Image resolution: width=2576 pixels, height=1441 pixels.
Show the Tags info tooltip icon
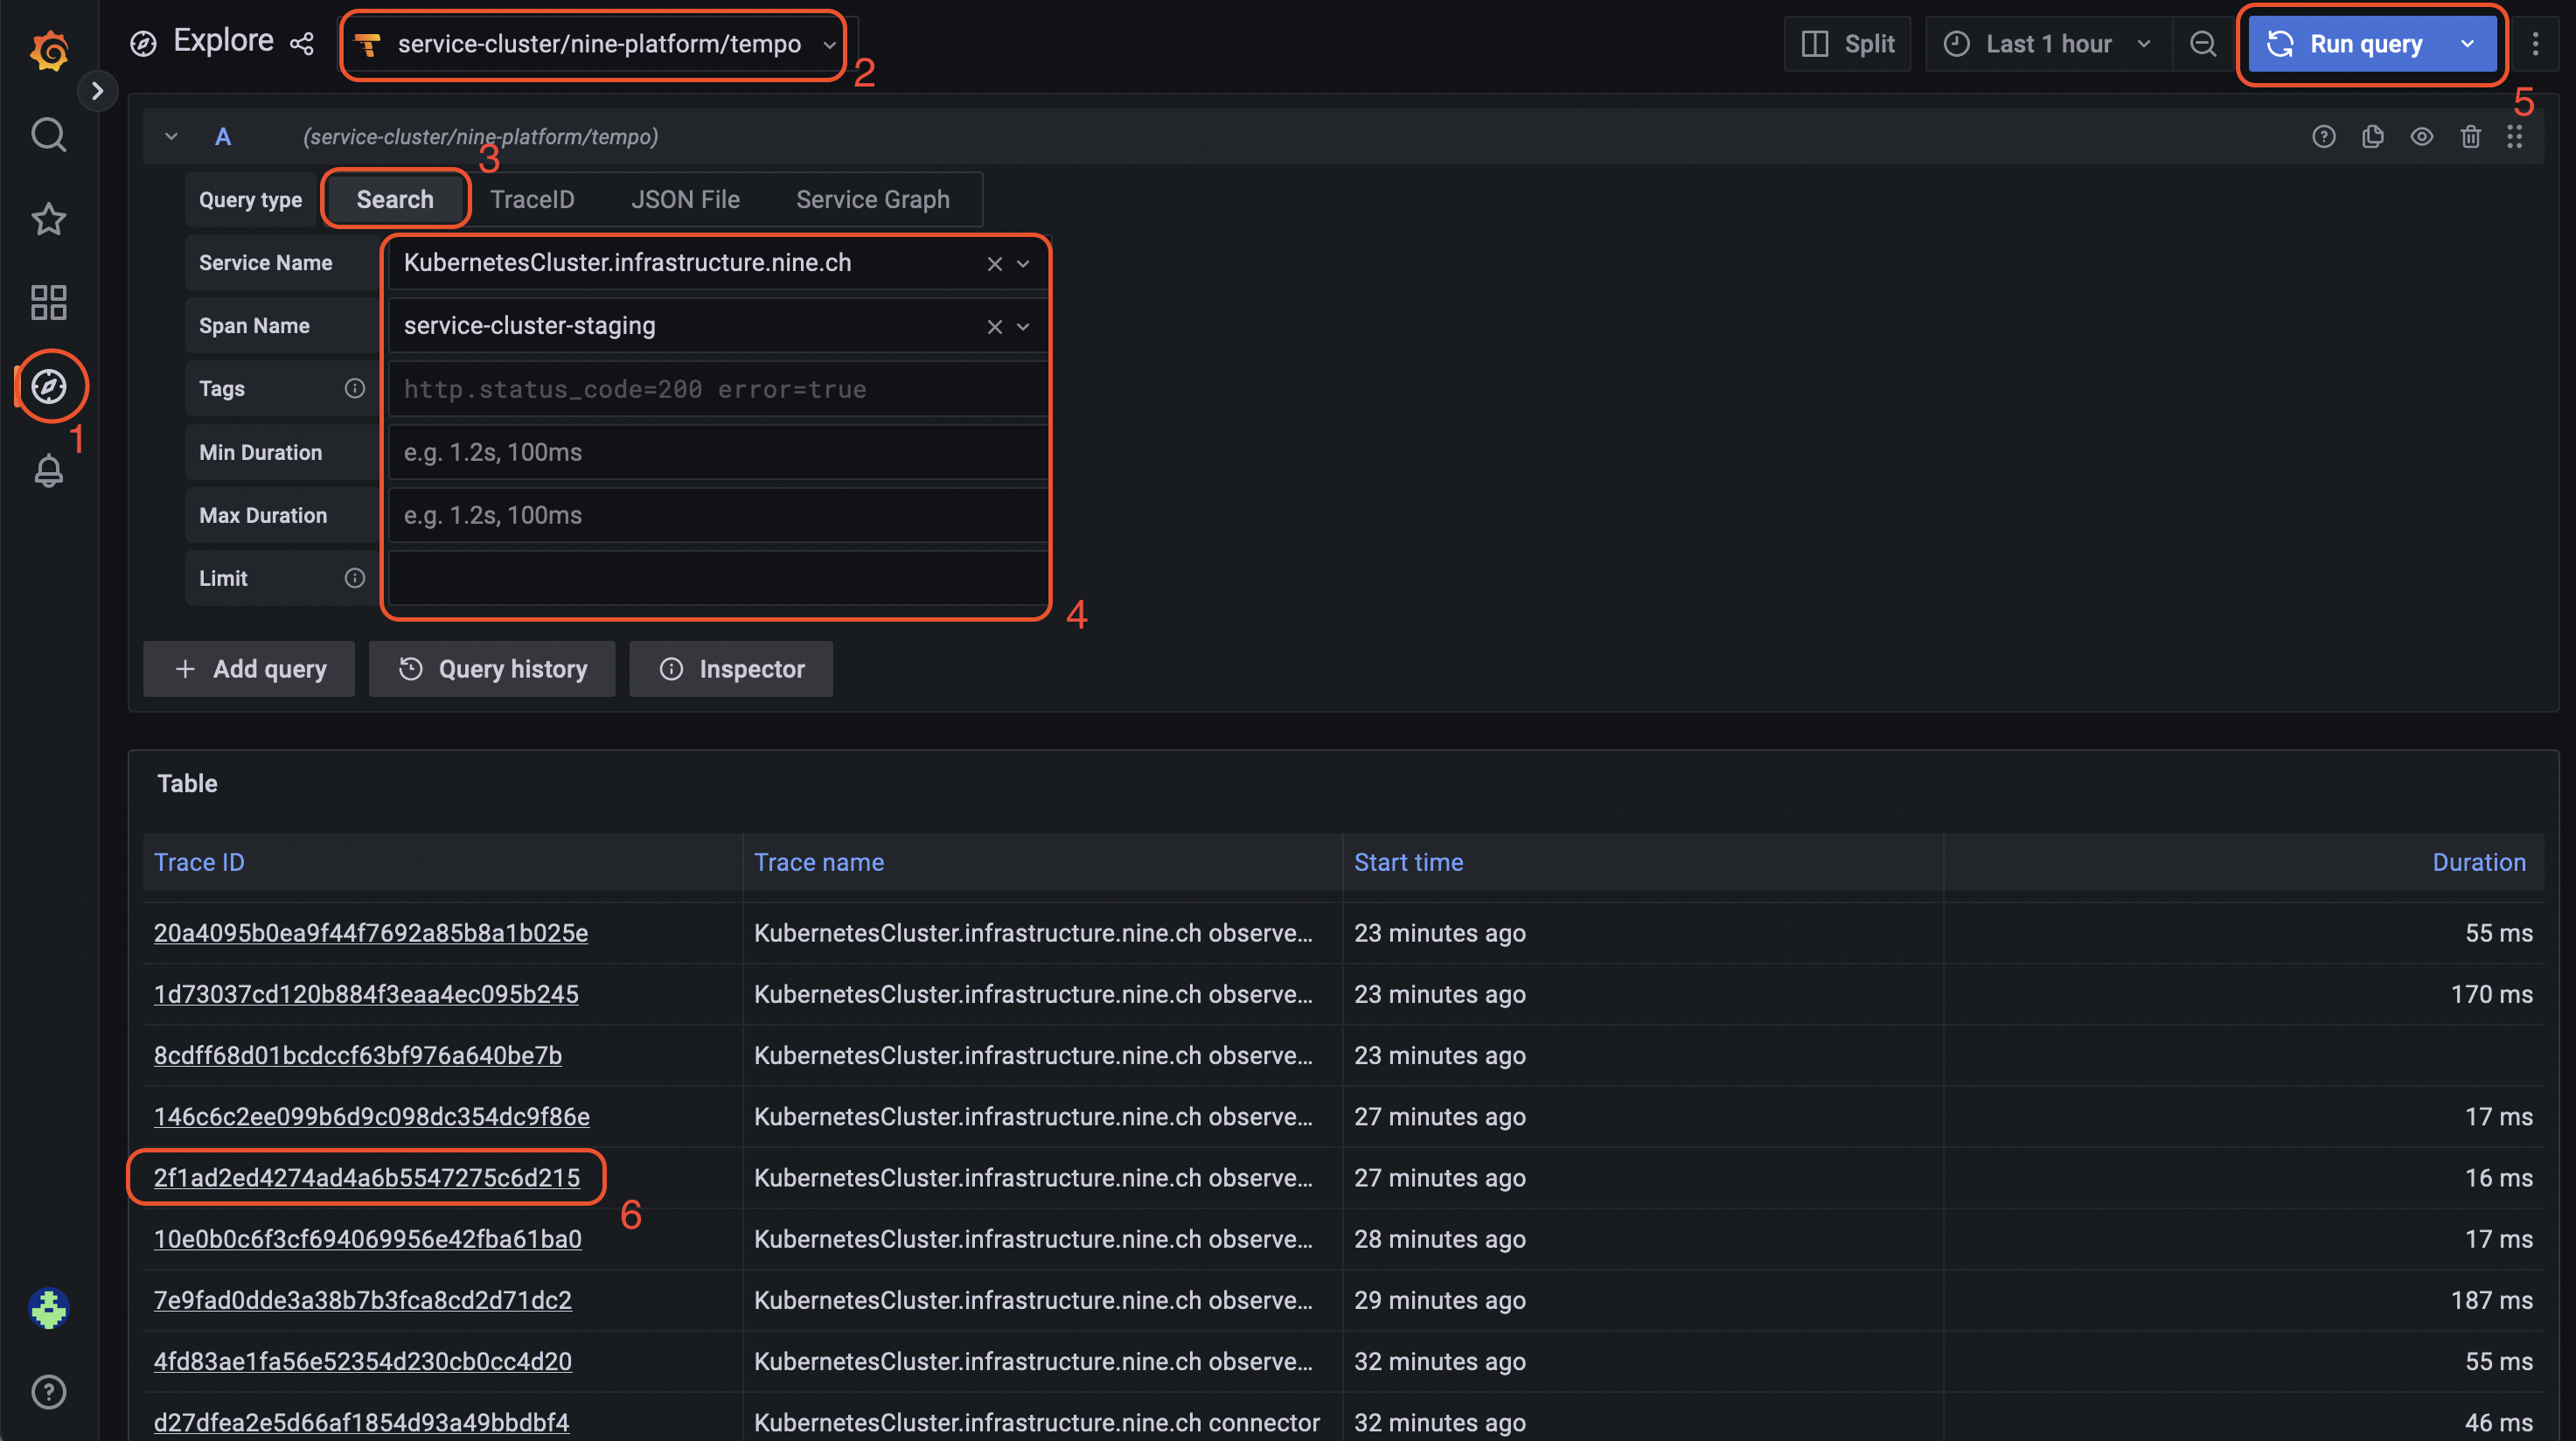[x=354, y=389]
